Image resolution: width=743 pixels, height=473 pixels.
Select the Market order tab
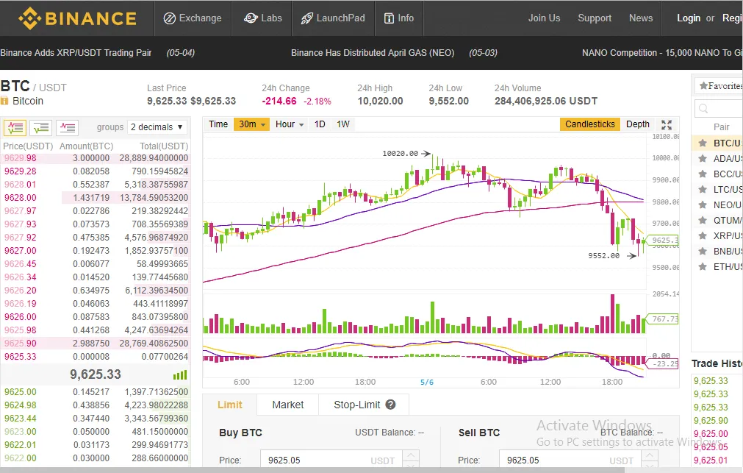click(287, 405)
